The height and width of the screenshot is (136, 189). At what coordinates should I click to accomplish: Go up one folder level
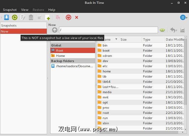55,30
